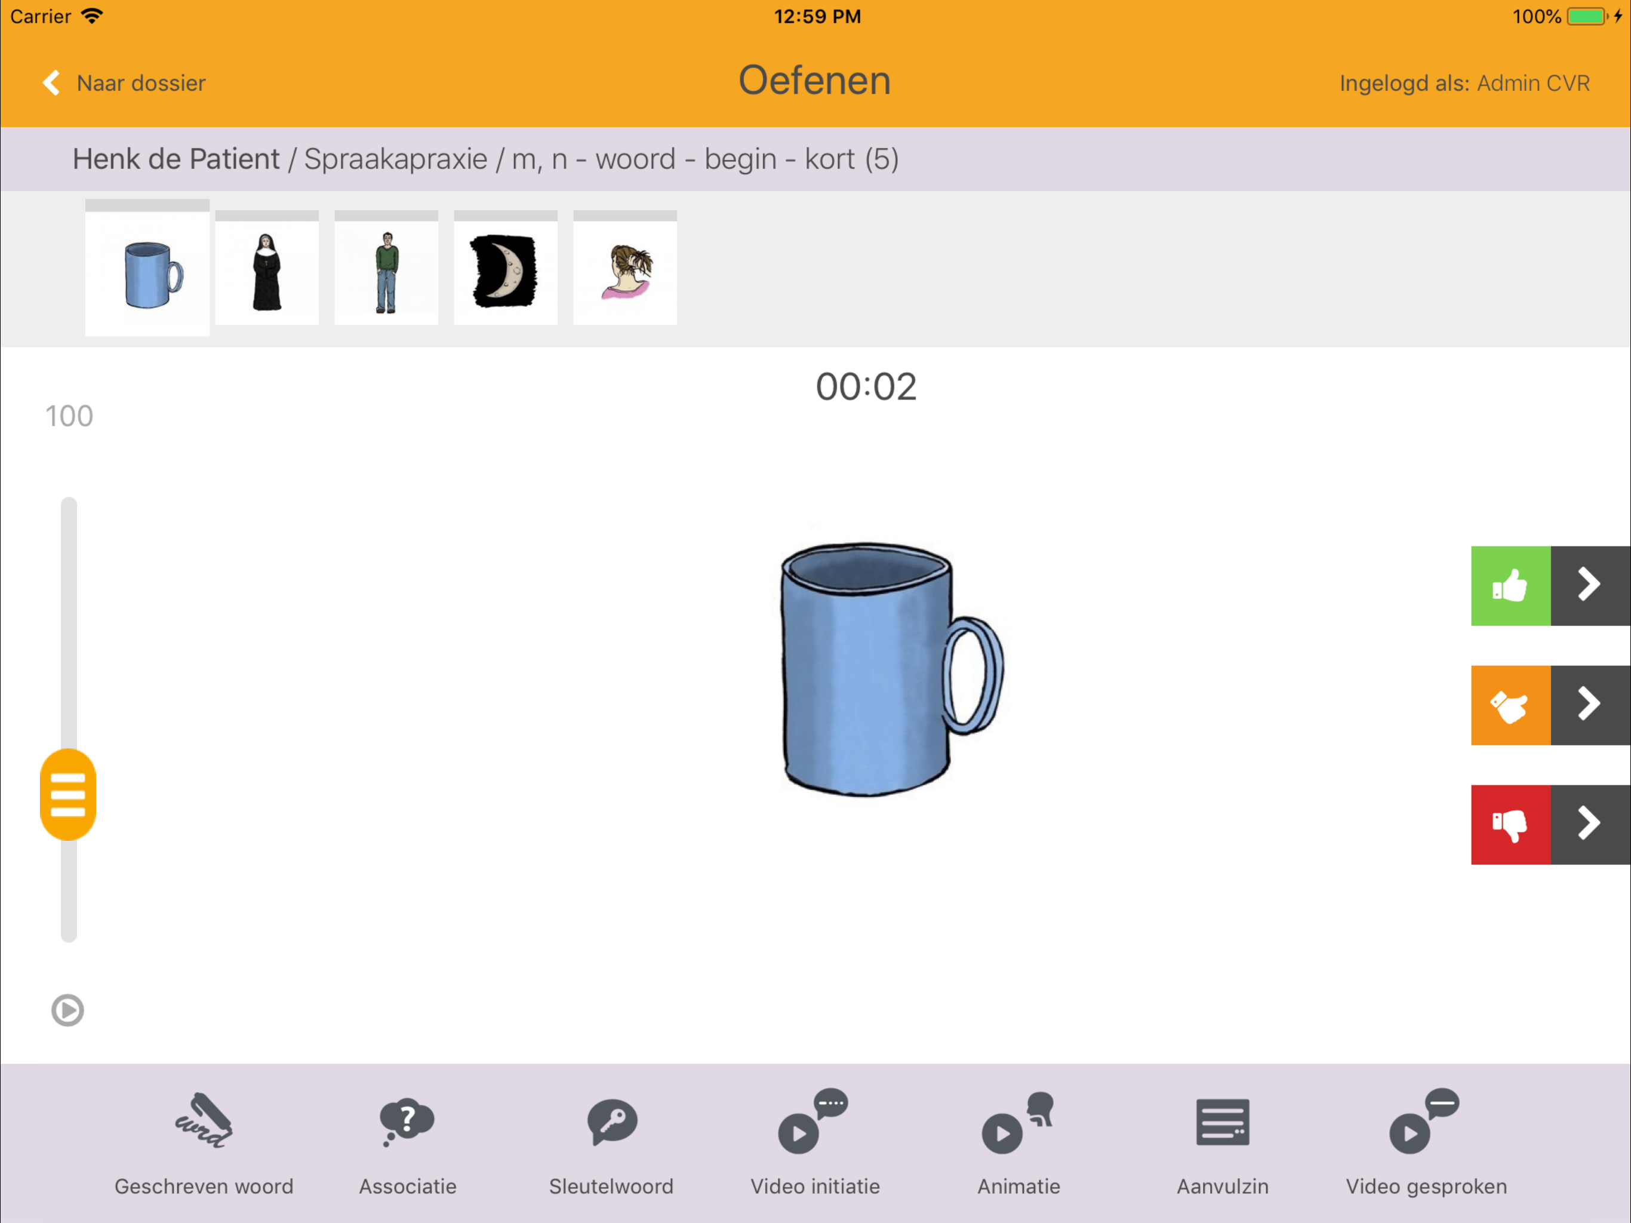Mark answer correct with green thumbs-up

pyautogui.click(x=1510, y=586)
